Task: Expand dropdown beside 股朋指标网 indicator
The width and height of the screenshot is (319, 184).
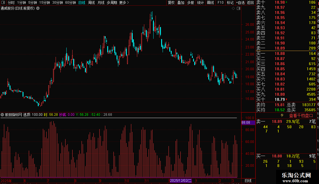Action: [x=2, y=115]
